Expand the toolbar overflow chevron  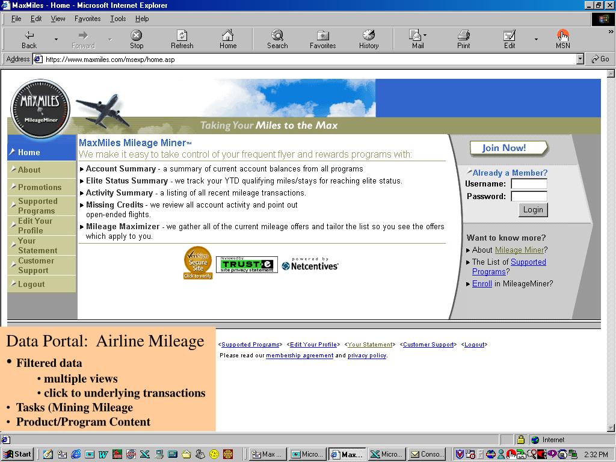(611, 31)
